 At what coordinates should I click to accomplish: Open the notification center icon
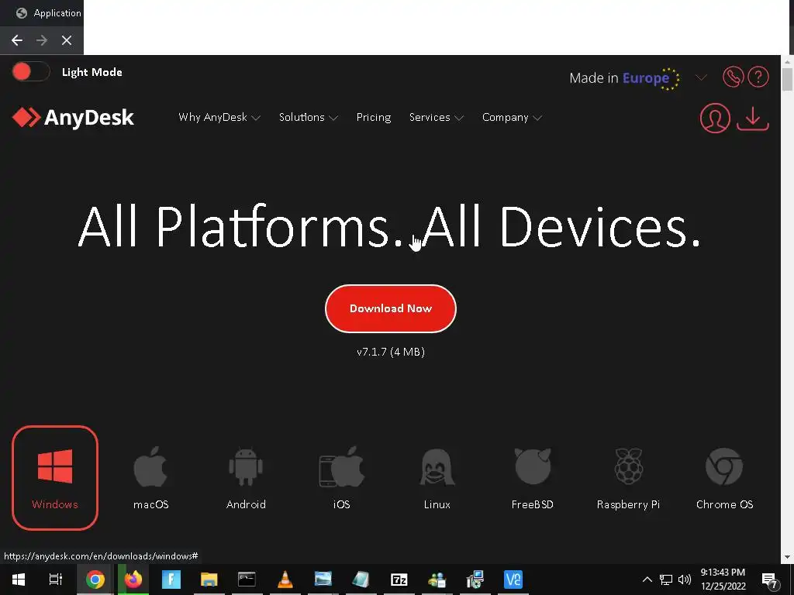coord(770,580)
